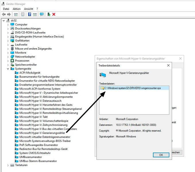Image resolution: width=195 pixels, height=172 pixels.
Task: Select Microsoft Hyper-V-Generierungszähler device
Action: 42,133
